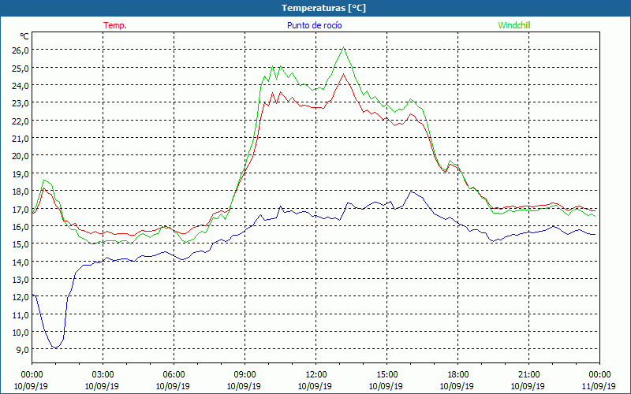Click the 18,0 y-axis value
The image size is (631, 394).
21,191
